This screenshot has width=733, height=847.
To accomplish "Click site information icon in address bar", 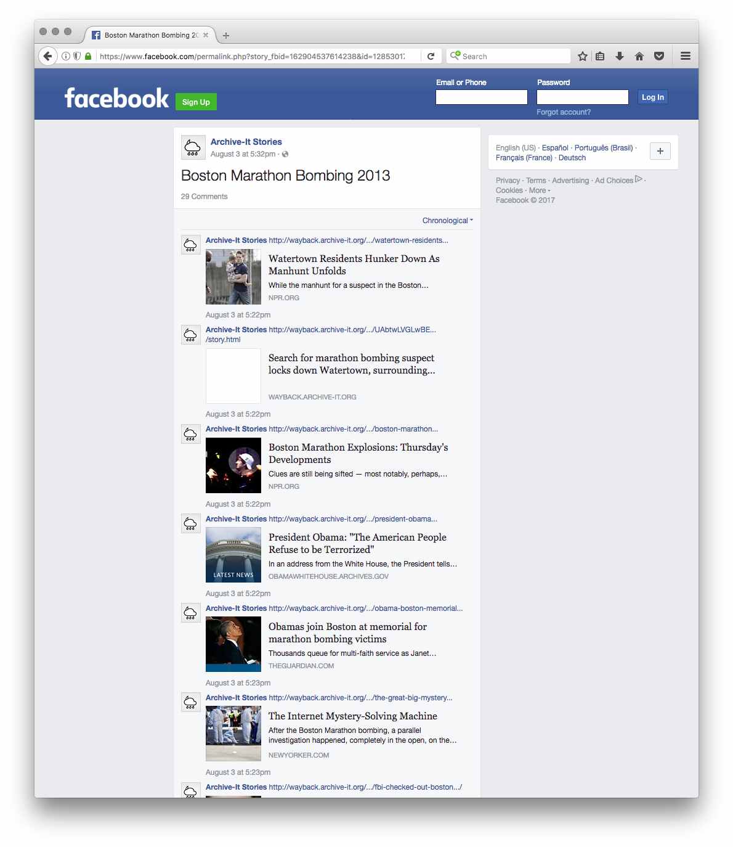I will 66,56.
